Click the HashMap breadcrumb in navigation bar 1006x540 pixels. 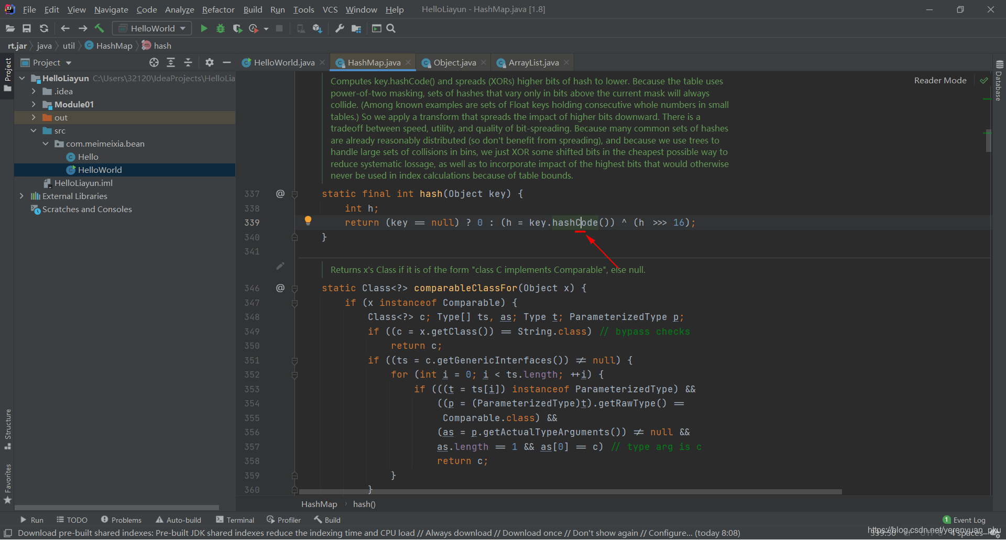tap(109, 46)
